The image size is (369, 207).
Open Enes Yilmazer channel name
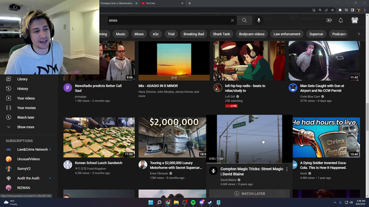(159, 174)
